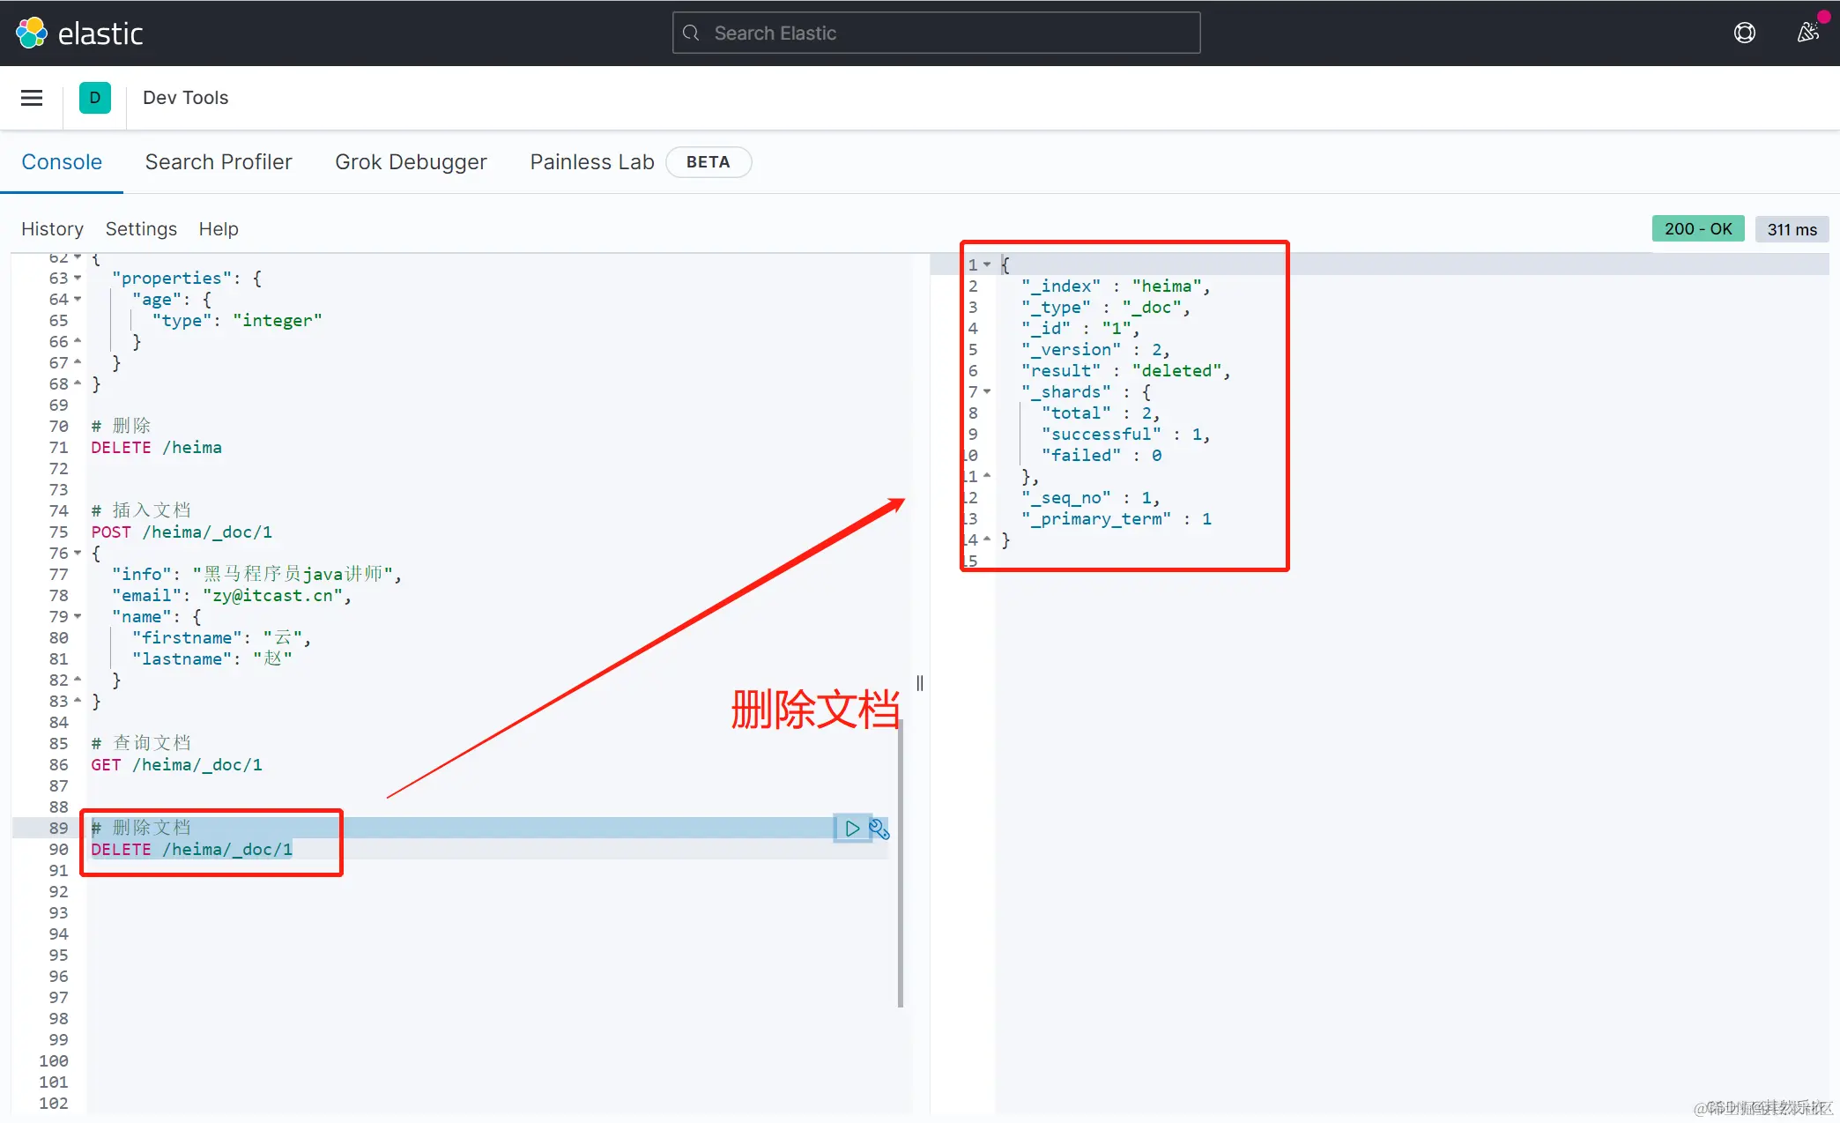Open the Grok Debugger tab
This screenshot has height=1123, width=1840.
[411, 162]
